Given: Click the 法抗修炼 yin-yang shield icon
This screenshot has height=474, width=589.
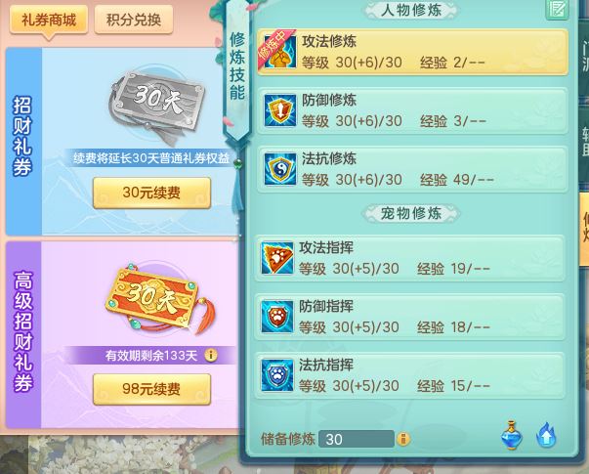Looking at the screenshot, I should click(280, 169).
